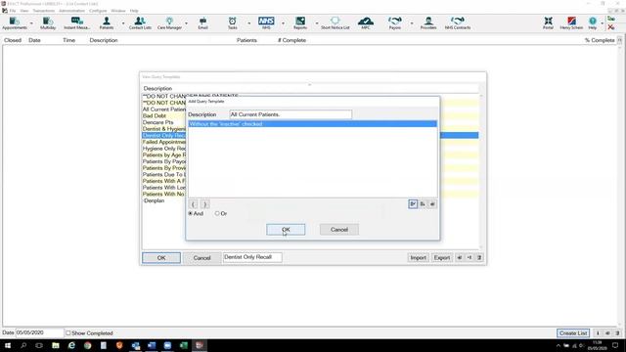The image size is (626, 352).
Task: Click the Patients toolbar icon
Action: (107, 23)
